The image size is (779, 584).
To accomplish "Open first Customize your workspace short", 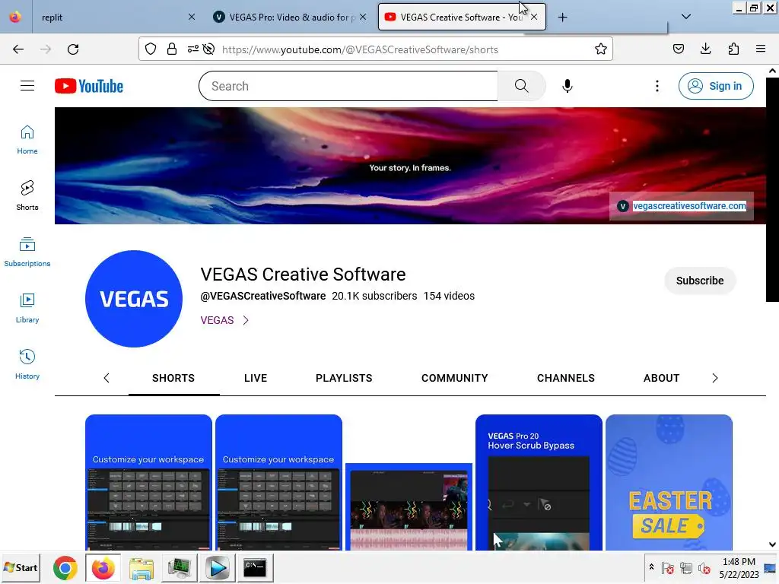I will (148, 482).
